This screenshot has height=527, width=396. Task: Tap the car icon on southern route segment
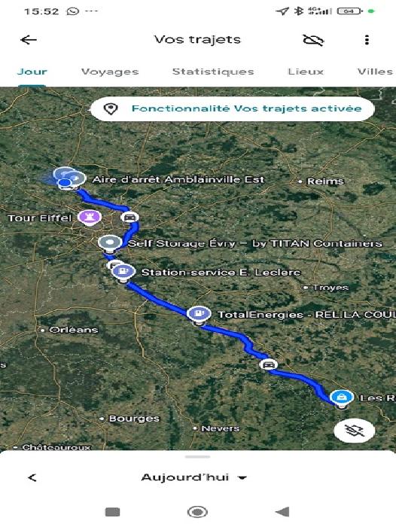click(268, 364)
